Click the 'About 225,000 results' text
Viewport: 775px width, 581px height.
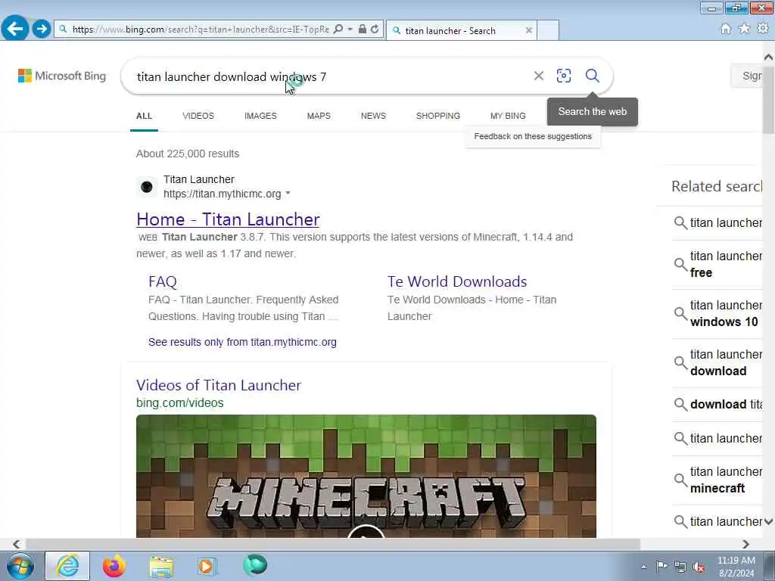coord(188,154)
